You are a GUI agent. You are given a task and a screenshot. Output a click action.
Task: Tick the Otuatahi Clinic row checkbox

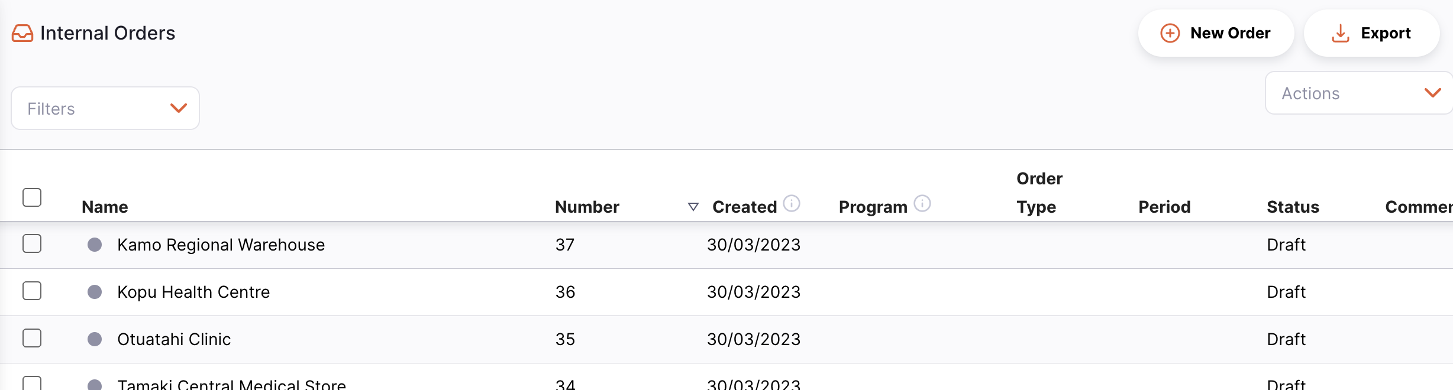(x=32, y=338)
